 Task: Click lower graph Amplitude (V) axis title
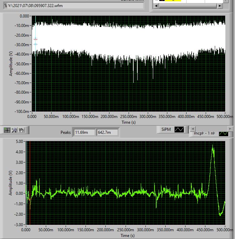pos(10,183)
